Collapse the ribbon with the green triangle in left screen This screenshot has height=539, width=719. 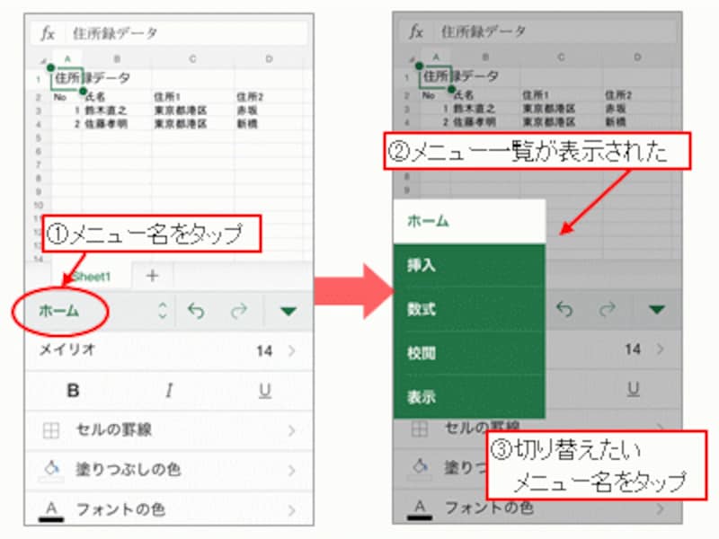pyautogui.click(x=288, y=311)
